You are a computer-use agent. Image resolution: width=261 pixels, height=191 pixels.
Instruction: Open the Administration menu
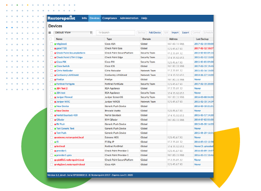click(x=129, y=18)
